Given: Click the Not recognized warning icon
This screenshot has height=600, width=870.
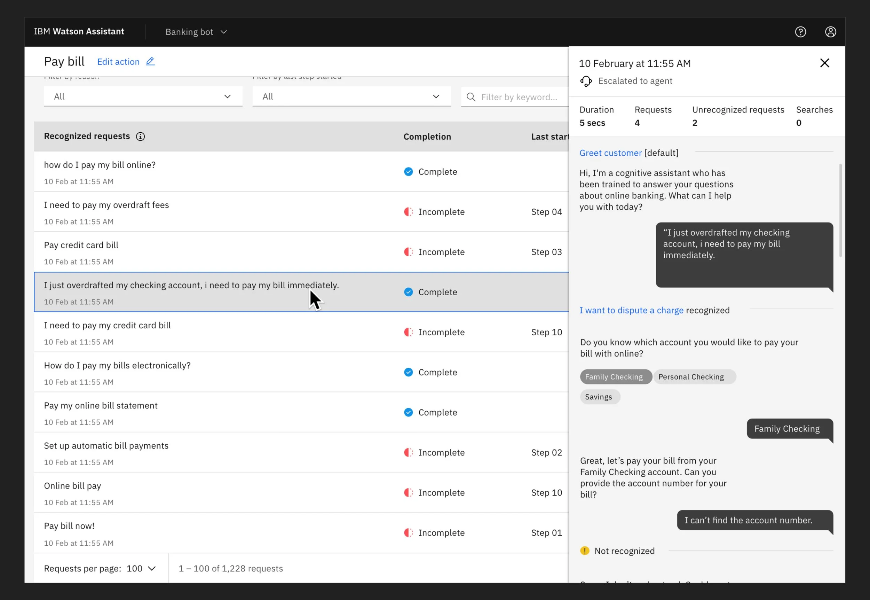Looking at the screenshot, I should pos(585,551).
